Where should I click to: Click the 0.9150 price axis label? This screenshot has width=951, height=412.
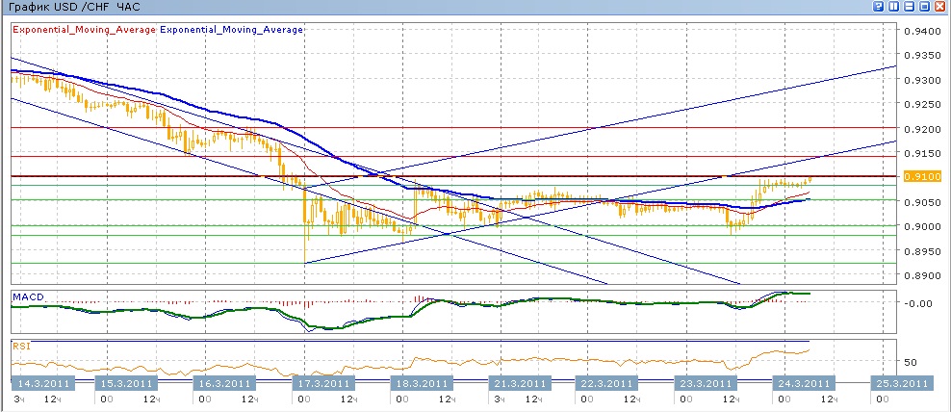[922, 153]
